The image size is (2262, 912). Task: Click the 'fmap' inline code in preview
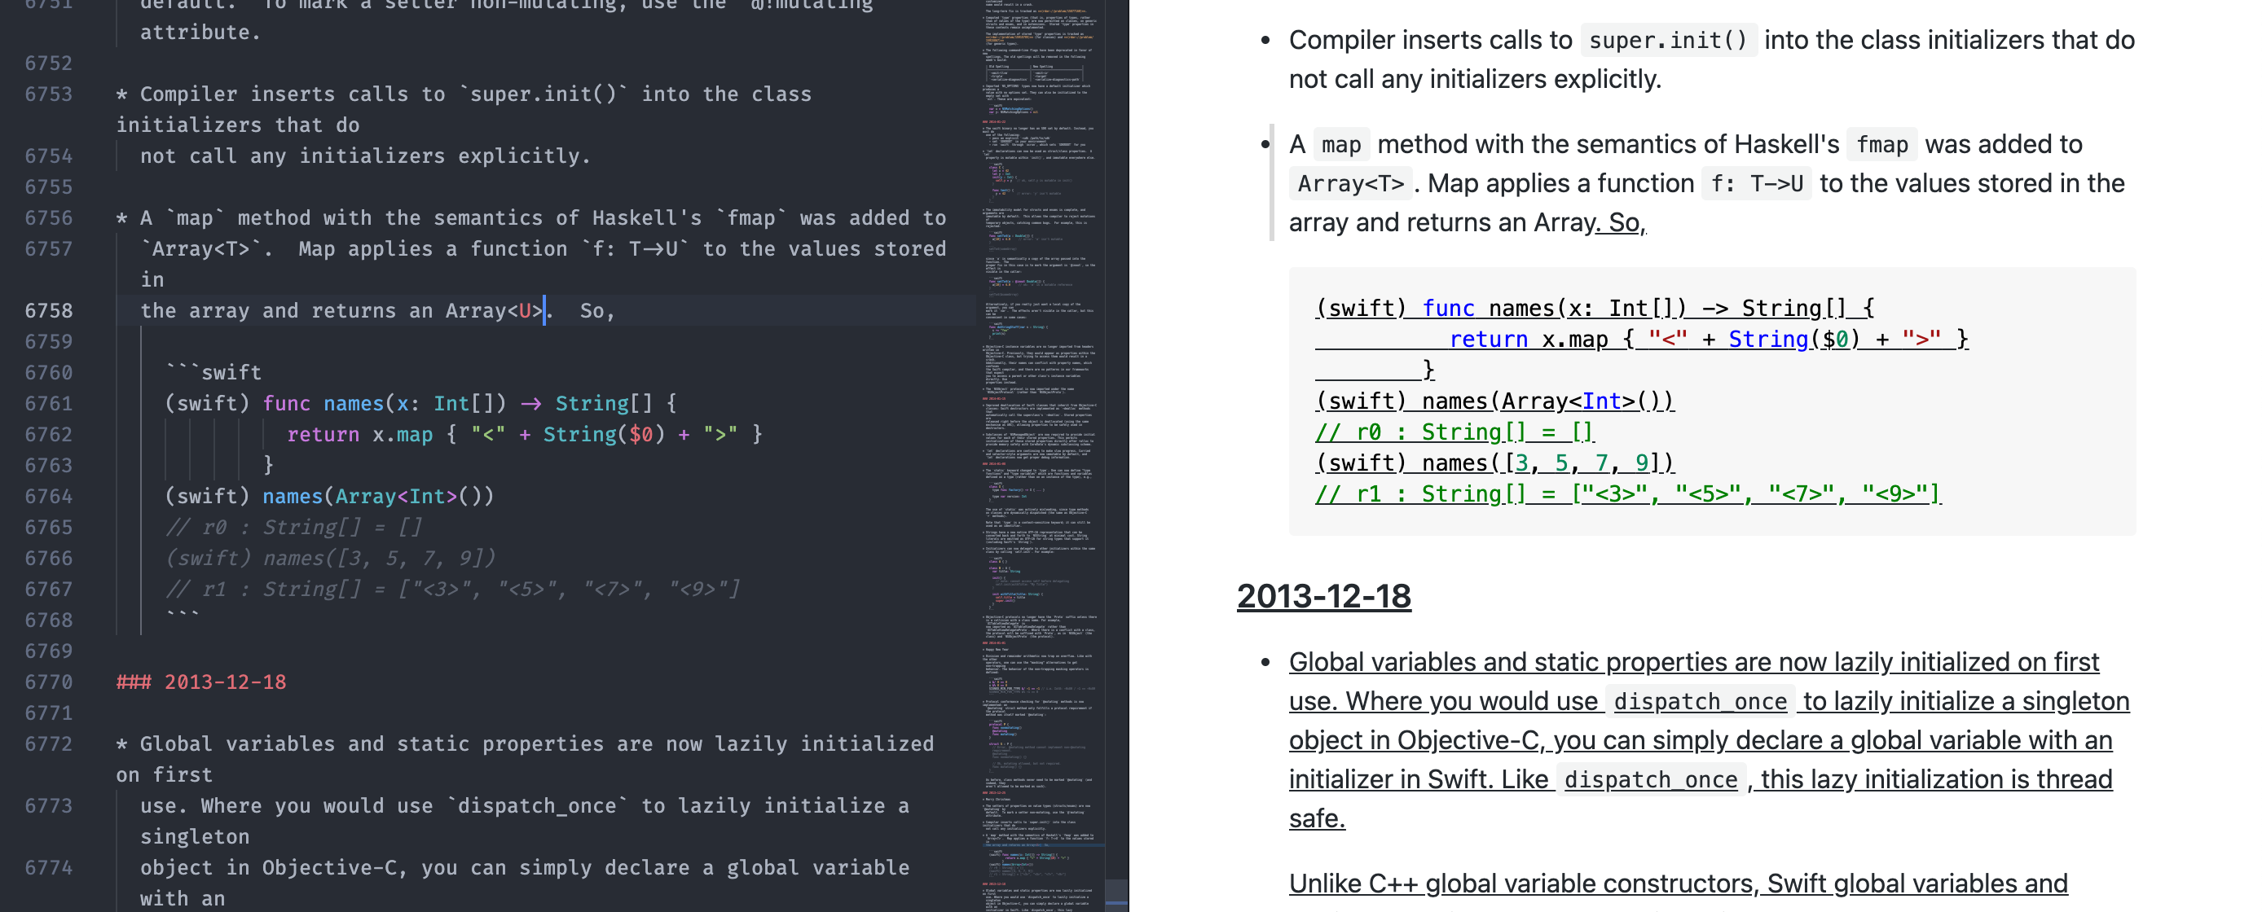[1881, 145]
